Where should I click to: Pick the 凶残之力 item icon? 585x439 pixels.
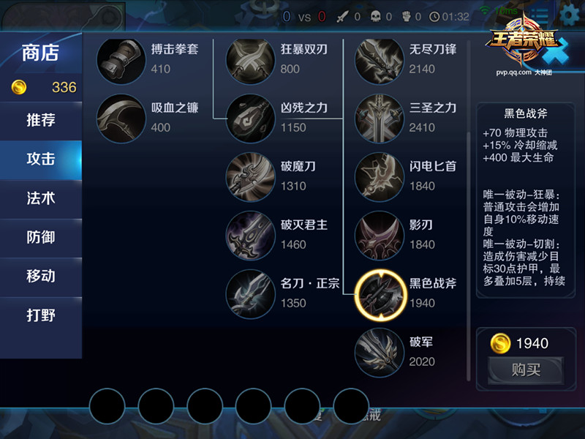click(250, 119)
